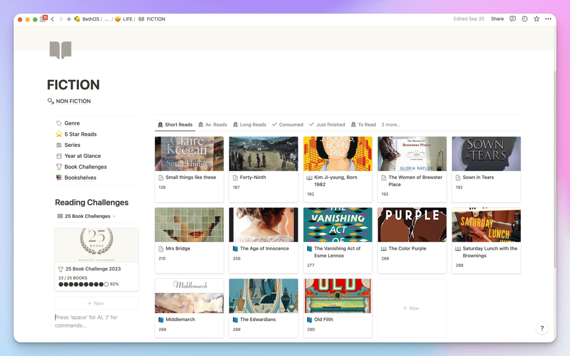Open The Vanishing Act of Esme Lennox title
570x356 pixels.
[x=337, y=252]
